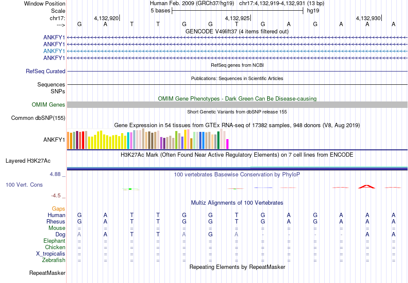Click the chr17: position ruler label
Image resolution: width=408 pixels, height=283 pixels.
coord(57,18)
